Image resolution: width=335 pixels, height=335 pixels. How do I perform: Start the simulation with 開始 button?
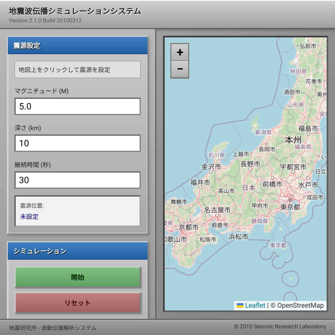(x=78, y=277)
